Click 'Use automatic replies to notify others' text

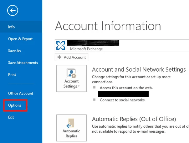(x=140, y=129)
